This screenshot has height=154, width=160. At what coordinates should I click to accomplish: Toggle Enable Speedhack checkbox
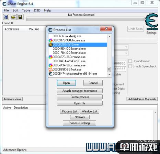point(130,66)
